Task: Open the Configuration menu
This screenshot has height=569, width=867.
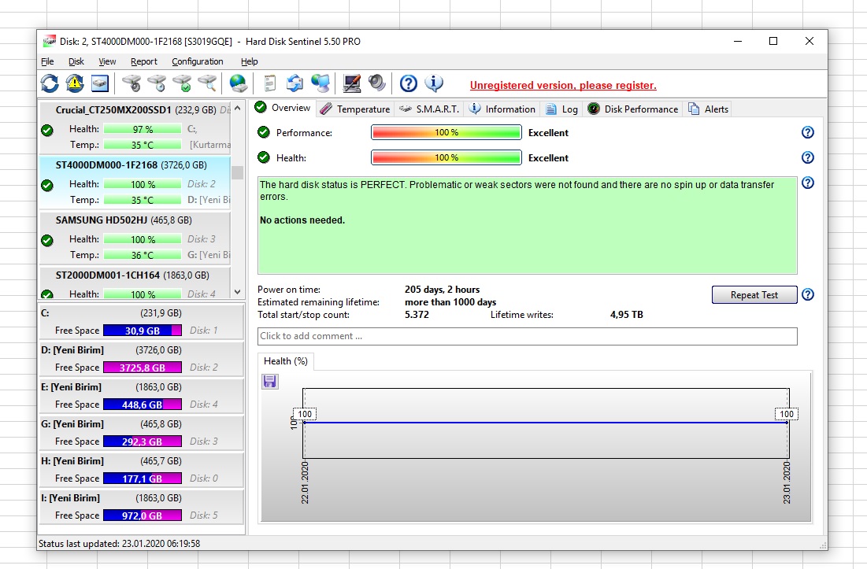Action: tap(198, 61)
